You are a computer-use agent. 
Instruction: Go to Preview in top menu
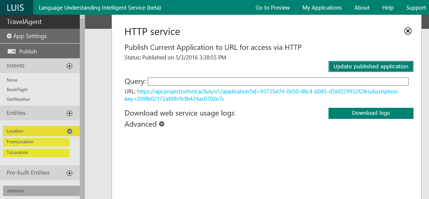pyautogui.click(x=272, y=8)
